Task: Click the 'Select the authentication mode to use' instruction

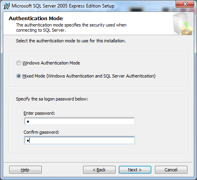Action: point(71,41)
